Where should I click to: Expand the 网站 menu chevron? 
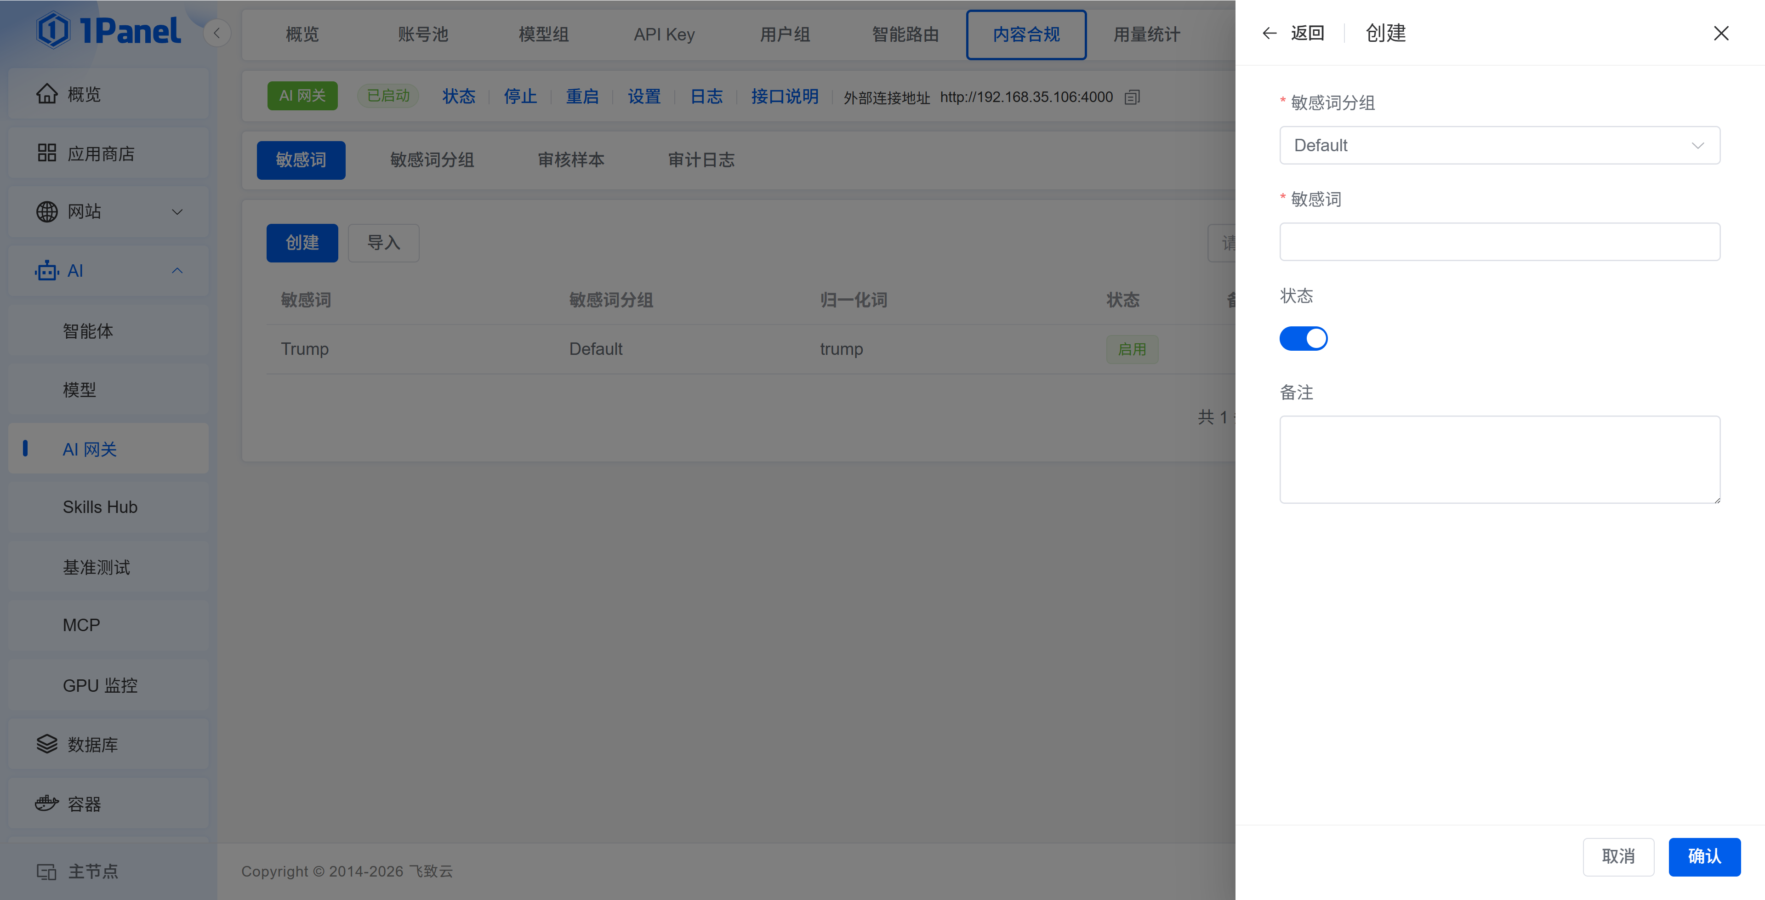coord(177,212)
